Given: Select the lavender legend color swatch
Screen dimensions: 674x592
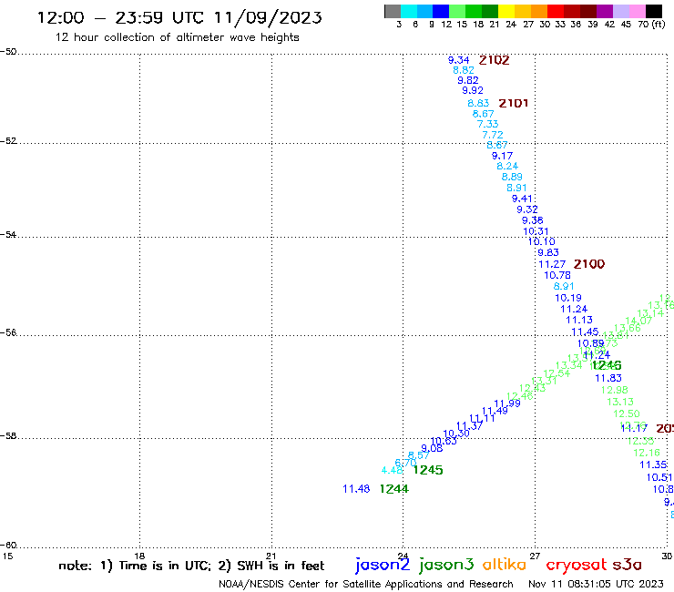Looking at the screenshot, I should click(621, 11).
